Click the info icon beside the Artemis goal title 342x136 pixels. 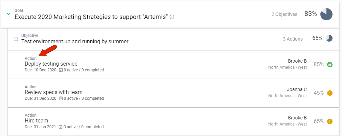tap(172, 17)
